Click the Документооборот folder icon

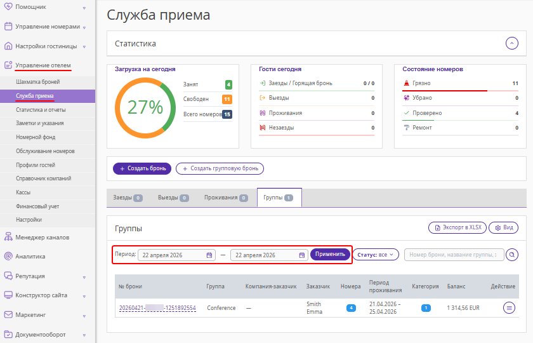(8, 334)
